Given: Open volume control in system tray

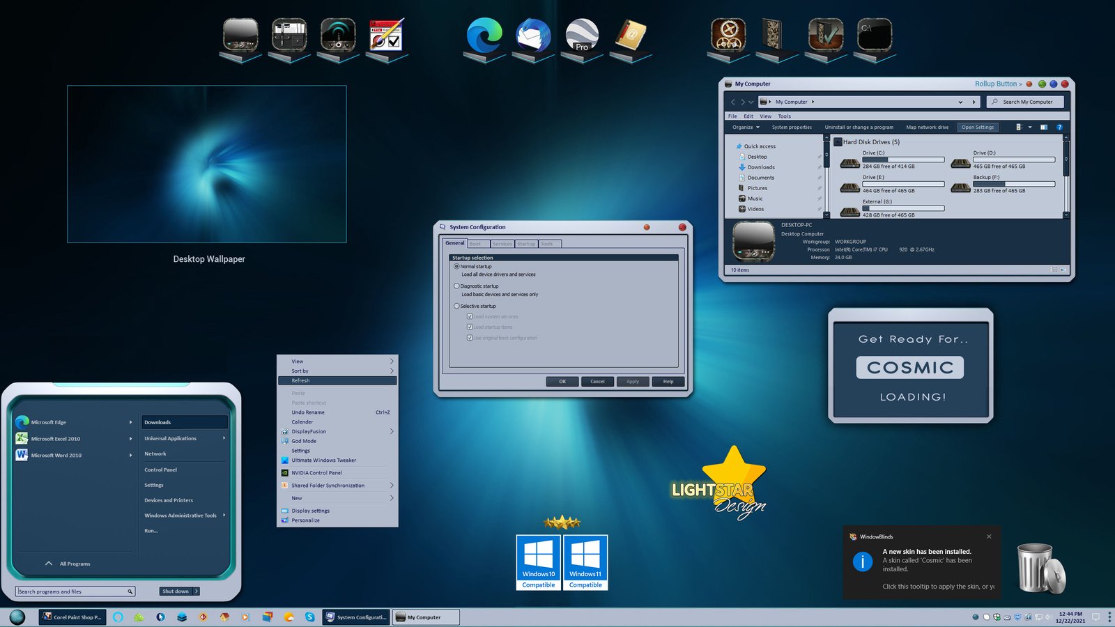Looking at the screenshot, I should point(1048,617).
